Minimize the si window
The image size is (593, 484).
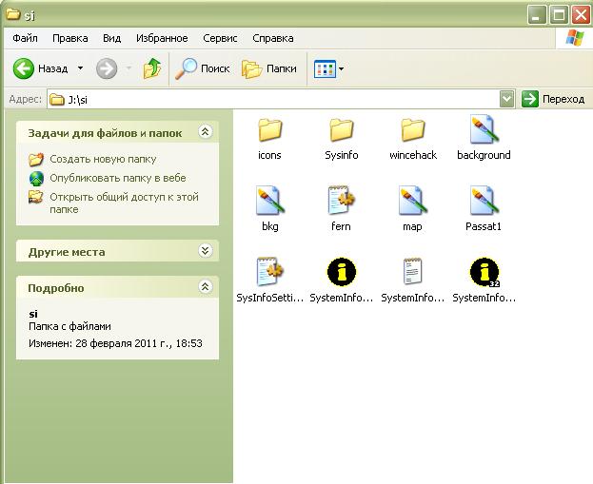(537, 15)
